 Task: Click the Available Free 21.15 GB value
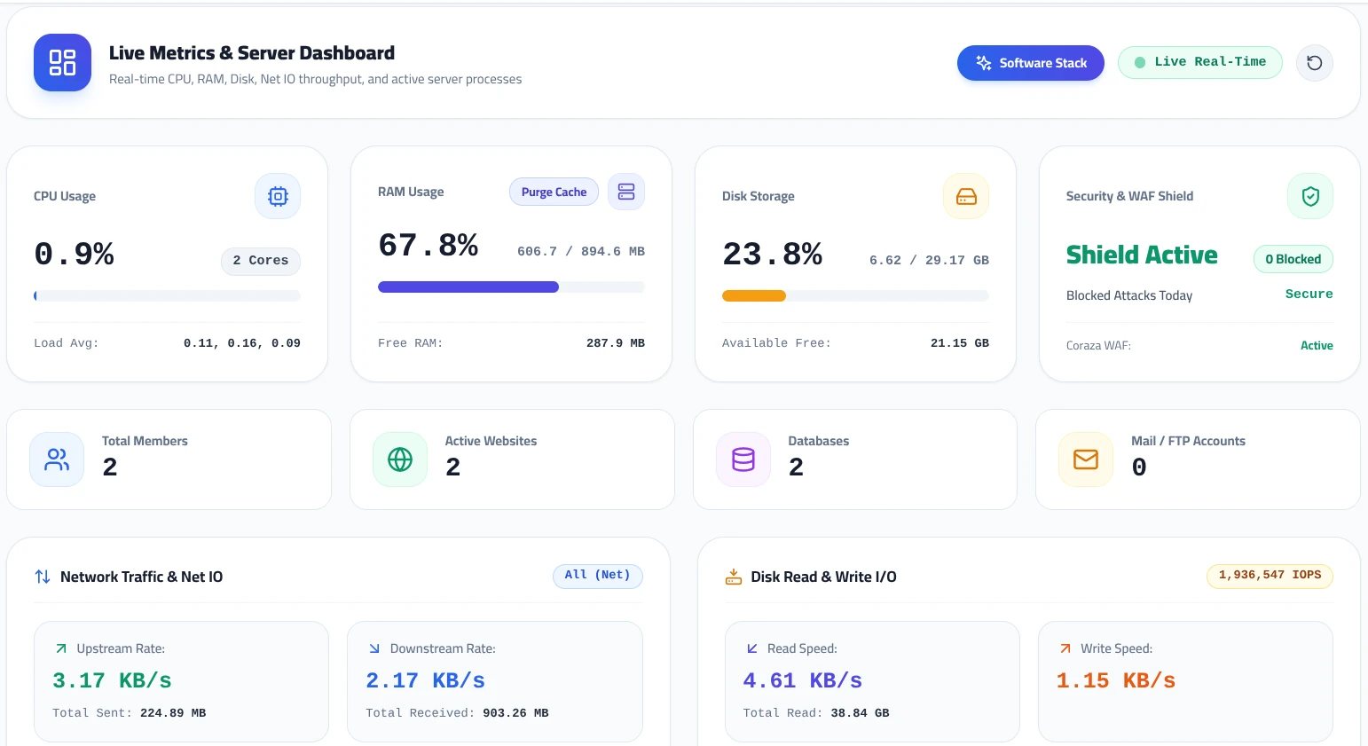960,343
